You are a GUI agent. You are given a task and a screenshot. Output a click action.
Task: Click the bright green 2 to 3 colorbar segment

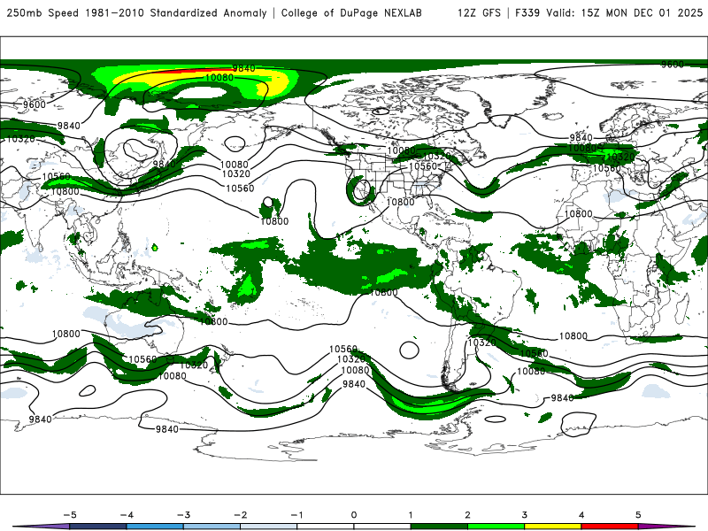click(496, 527)
